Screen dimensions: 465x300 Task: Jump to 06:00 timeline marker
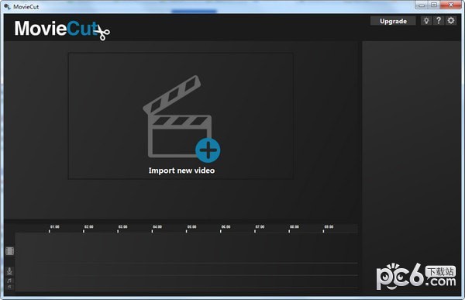point(226,226)
